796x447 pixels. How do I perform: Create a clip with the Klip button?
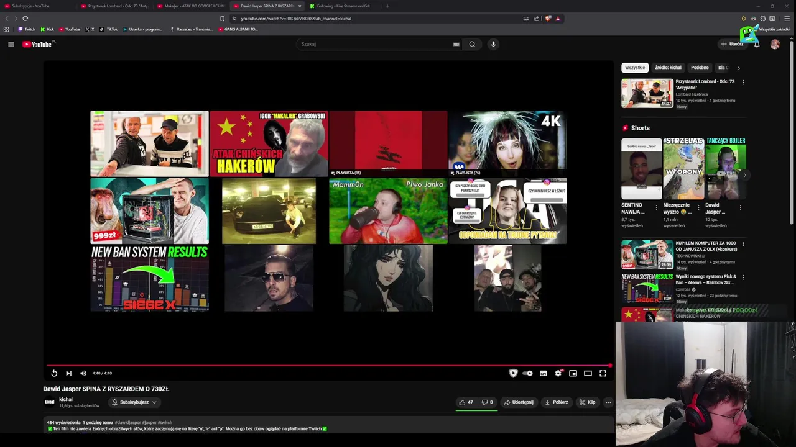tap(587, 402)
